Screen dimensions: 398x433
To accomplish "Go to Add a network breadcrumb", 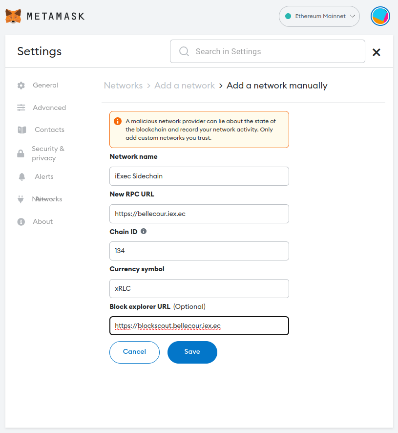I will coord(185,86).
